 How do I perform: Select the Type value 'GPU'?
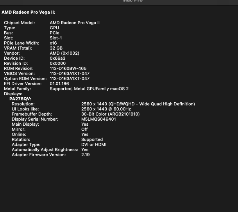coord(54,28)
